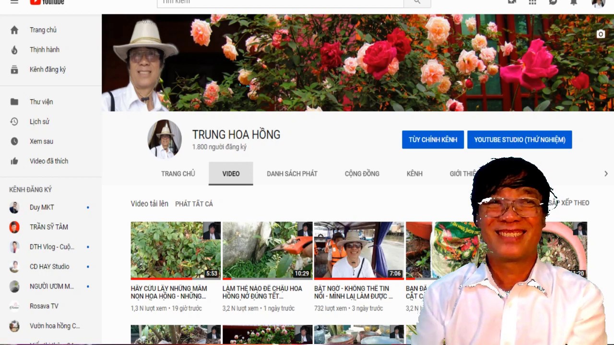The image size is (614, 345).
Task: Open Xem sau watch later list
Action: 51,141
